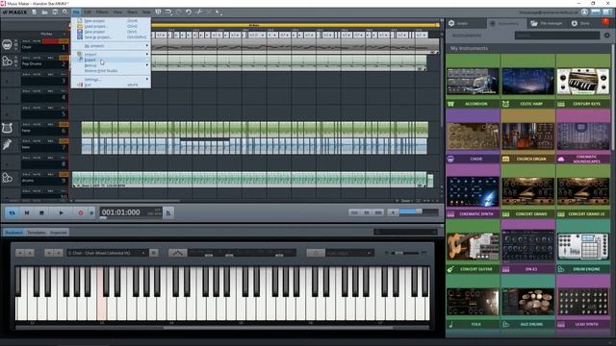Toggle red record arm on Choir track

pyautogui.click(x=50, y=40)
